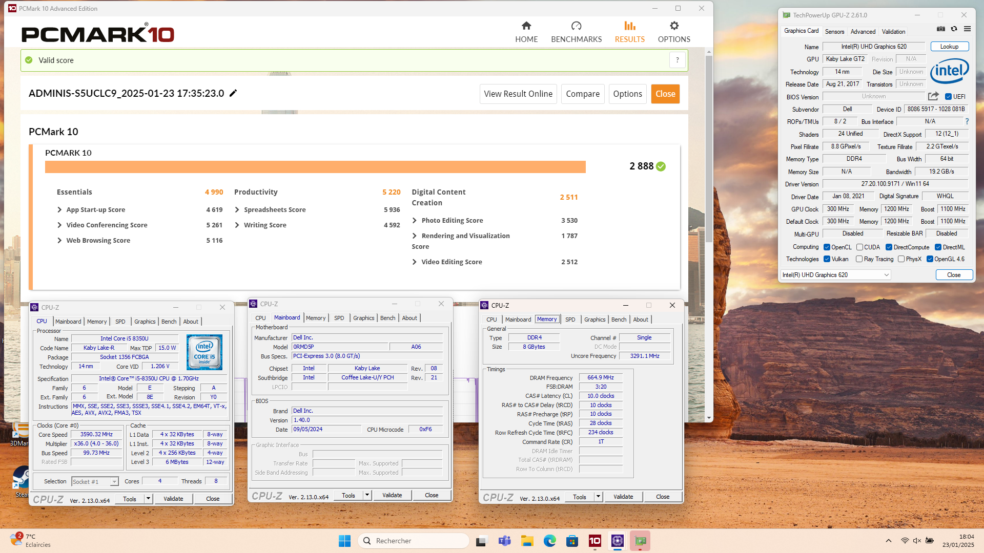
Task: Open the RESULTS section
Action: pyautogui.click(x=629, y=32)
